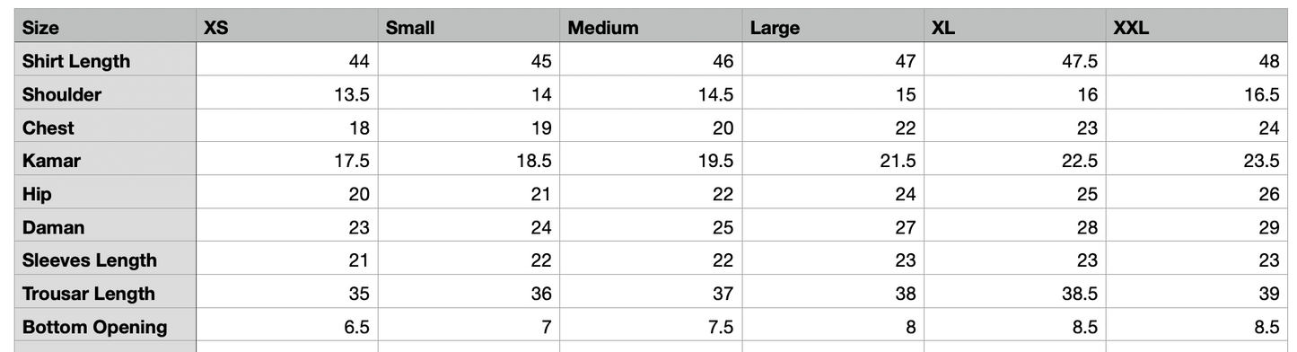Select the Daman row label
This screenshot has width=1297, height=352.
(x=106, y=226)
